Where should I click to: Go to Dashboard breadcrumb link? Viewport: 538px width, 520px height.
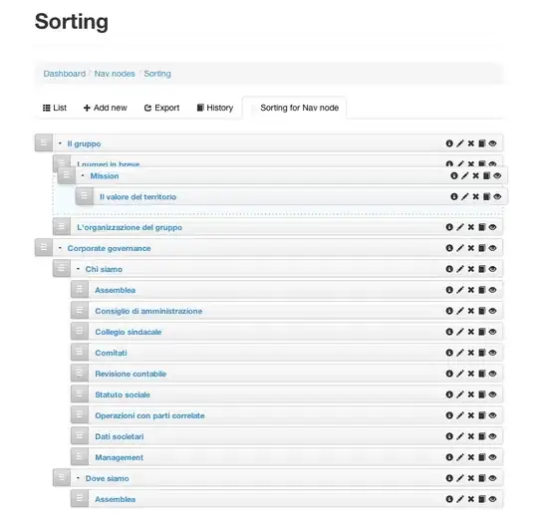tap(65, 74)
